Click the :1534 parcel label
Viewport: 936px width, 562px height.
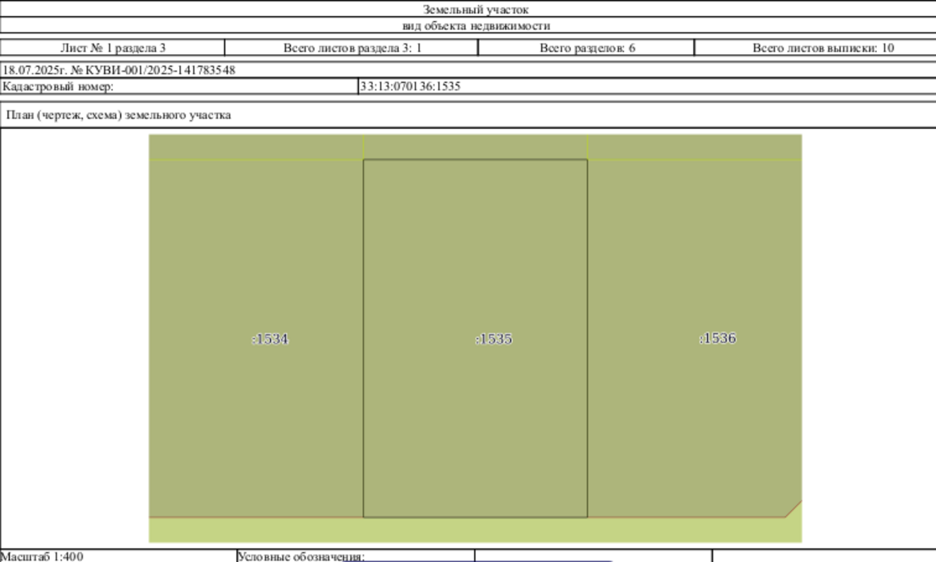click(270, 339)
